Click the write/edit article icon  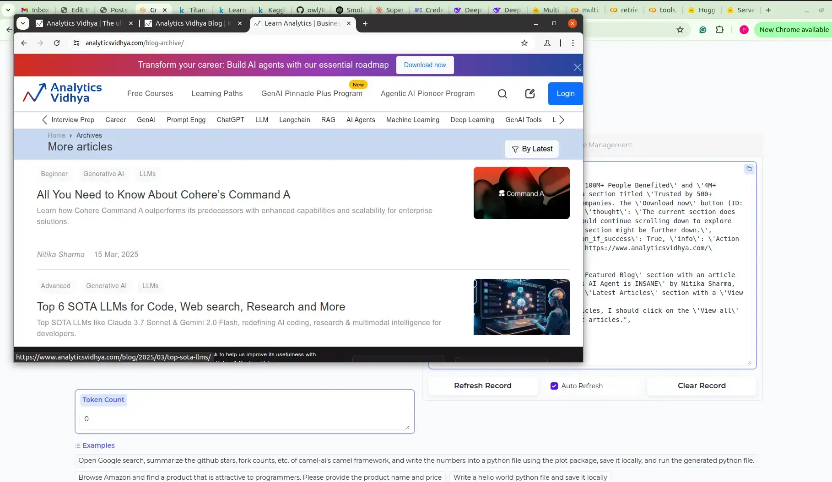coord(529,94)
